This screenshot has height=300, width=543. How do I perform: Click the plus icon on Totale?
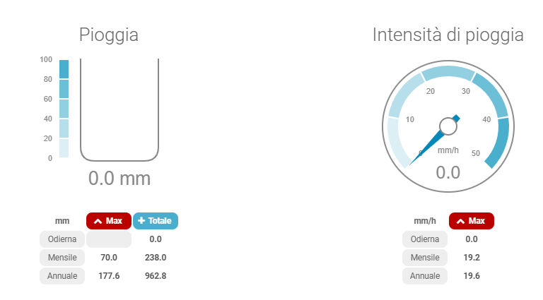(x=141, y=221)
